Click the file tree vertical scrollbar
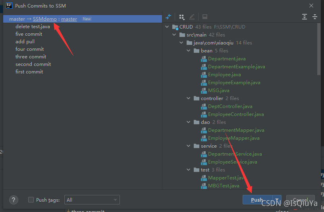Image resolution: width=324 pixels, height=212 pixels. (319, 49)
